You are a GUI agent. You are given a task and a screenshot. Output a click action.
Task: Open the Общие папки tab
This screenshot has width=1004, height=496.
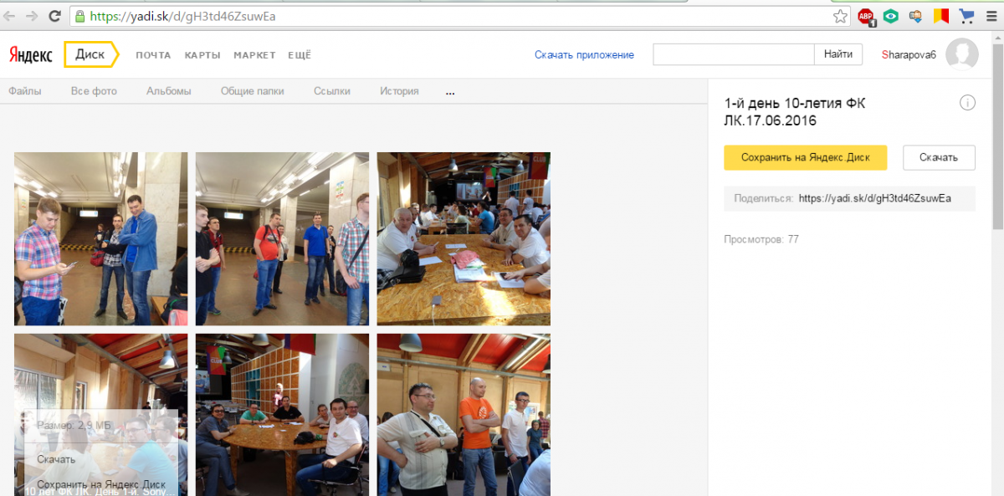[x=252, y=91]
